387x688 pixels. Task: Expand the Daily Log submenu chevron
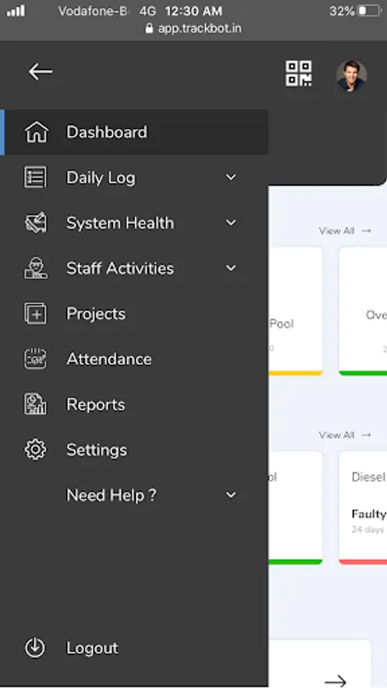(x=231, y=177)
